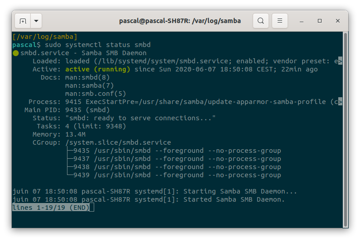Click the man:smbd(8) docs entry
Screen dimensions: 360x241
87,77
